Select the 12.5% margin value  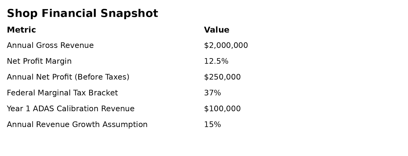(x=216, y=61)
